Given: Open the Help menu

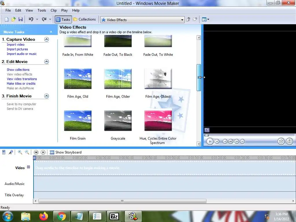Looking at the screenshot, I should (x=76, y=10).
